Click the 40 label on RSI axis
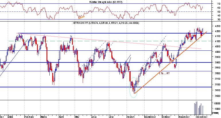The image size is (221, 118). tap(219, 15)
